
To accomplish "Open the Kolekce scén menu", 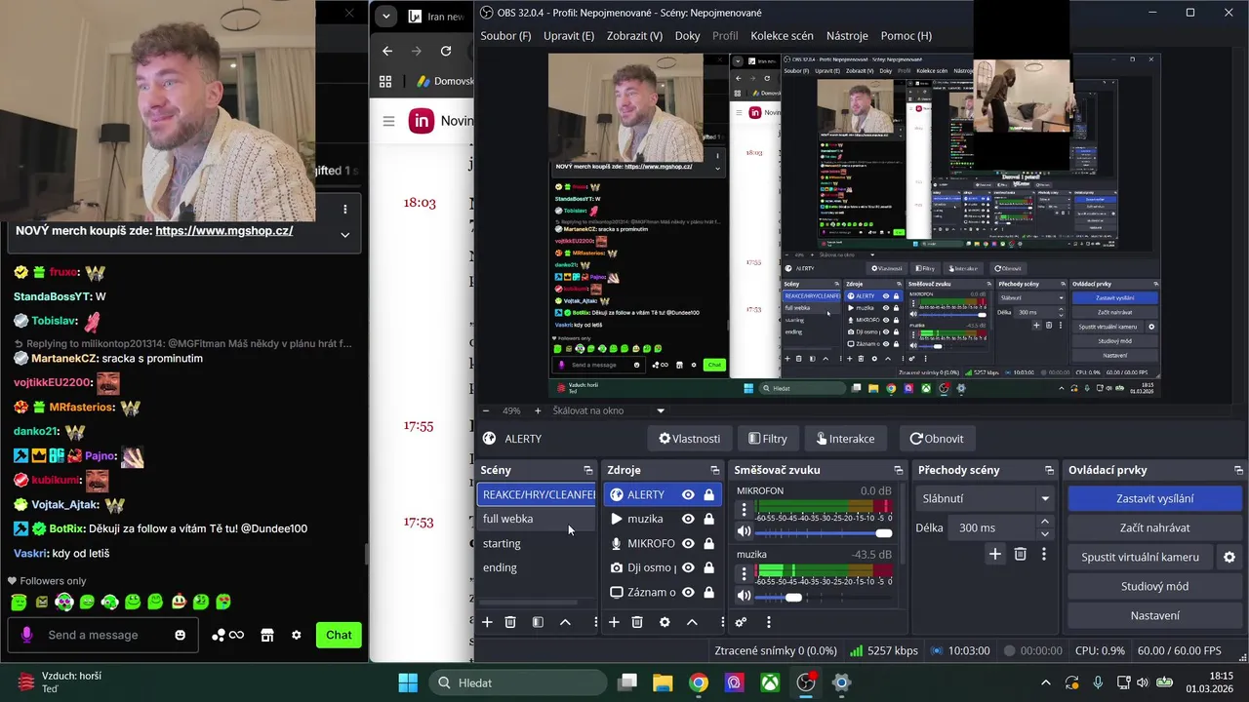I will 782,36.
